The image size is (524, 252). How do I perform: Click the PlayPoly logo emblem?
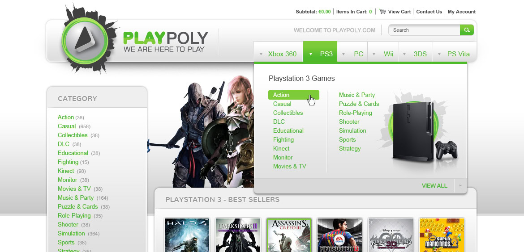pyautogui.click(x=85, y=40)
